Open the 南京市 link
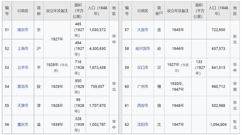Screen dimensions: 242x135 point(23,30)
